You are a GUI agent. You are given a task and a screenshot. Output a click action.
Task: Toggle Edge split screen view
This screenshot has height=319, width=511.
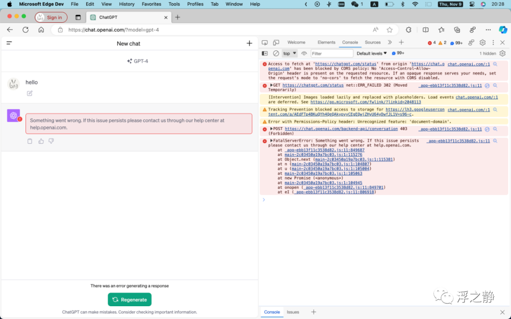click(426, 30)
